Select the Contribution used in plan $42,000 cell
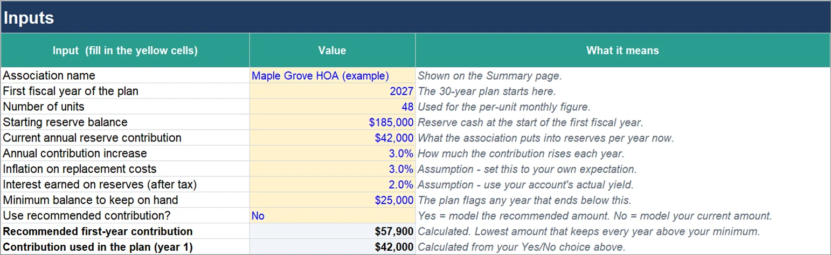 [332, 247]
